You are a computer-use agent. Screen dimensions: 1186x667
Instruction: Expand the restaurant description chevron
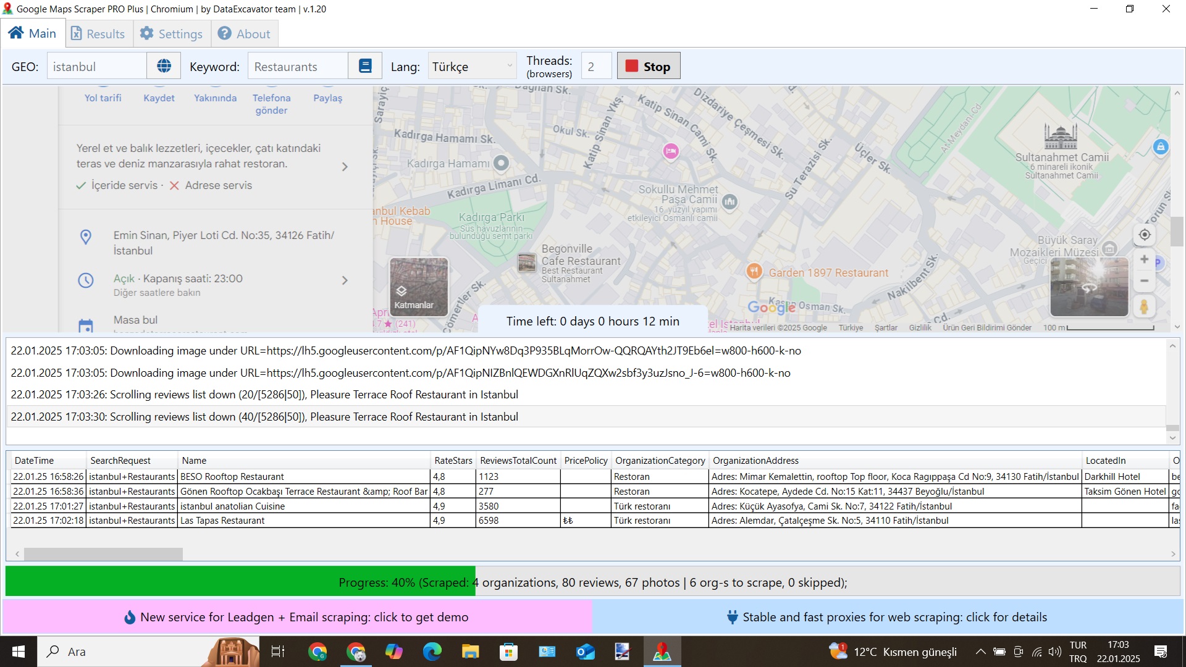tap(345, 167)
